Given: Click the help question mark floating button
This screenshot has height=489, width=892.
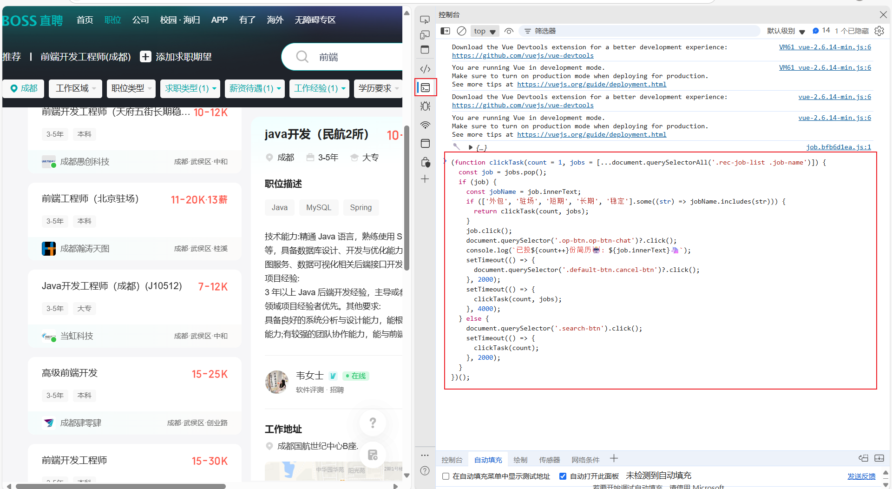Looking at the screenshot, I should click(x=373, y=423).
